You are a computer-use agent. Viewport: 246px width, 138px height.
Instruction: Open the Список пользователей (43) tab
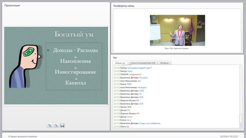click(143, 63)
